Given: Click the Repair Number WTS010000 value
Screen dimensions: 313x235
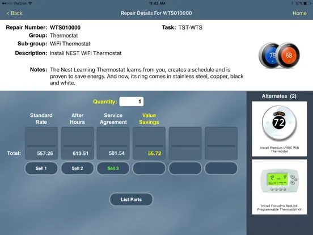Looking at the screenshot, I should 65,27.
